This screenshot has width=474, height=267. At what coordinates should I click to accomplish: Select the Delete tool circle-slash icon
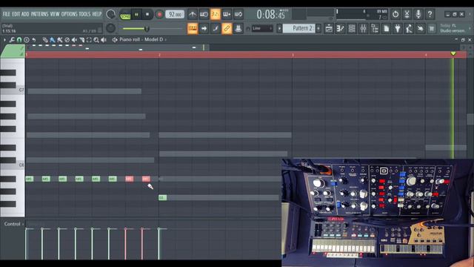click(x=67, y=39)
